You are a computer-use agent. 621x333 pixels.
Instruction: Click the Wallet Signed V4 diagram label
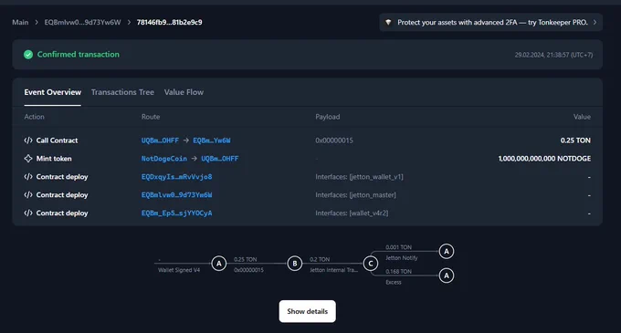(x=179, y=270)
